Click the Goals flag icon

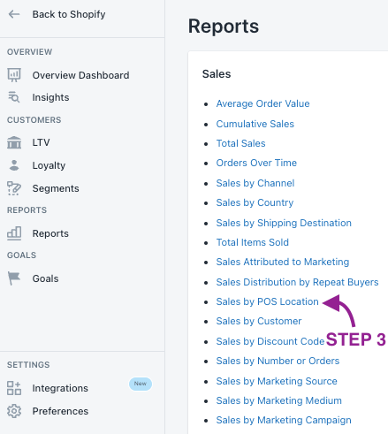pos(14,278)
